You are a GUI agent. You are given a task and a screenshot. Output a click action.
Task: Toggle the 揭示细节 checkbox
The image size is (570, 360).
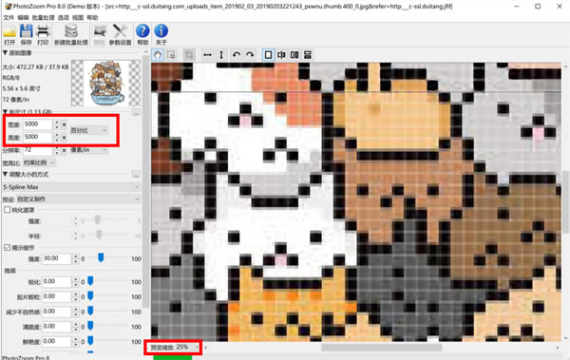8,248
